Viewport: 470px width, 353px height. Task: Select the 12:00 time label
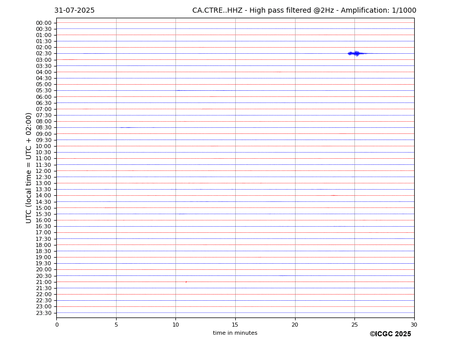[44, 171]
